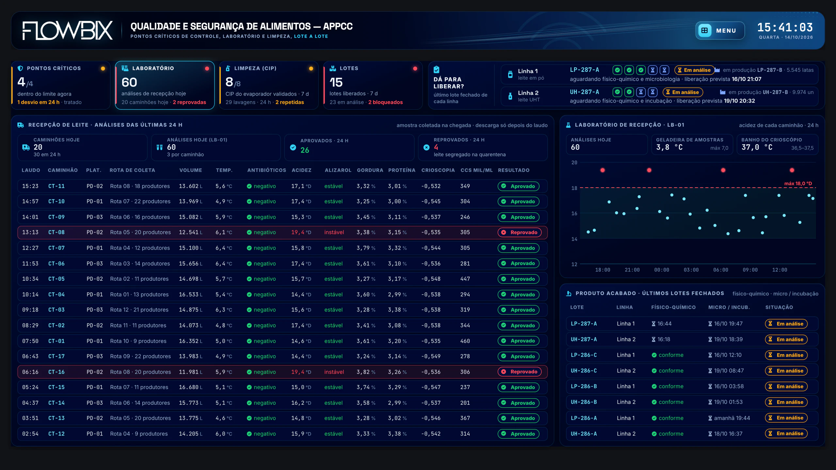Select the Laboratório tab card
Image resolution: width=836 pixels, height=470 pixels.
point(165,85)
